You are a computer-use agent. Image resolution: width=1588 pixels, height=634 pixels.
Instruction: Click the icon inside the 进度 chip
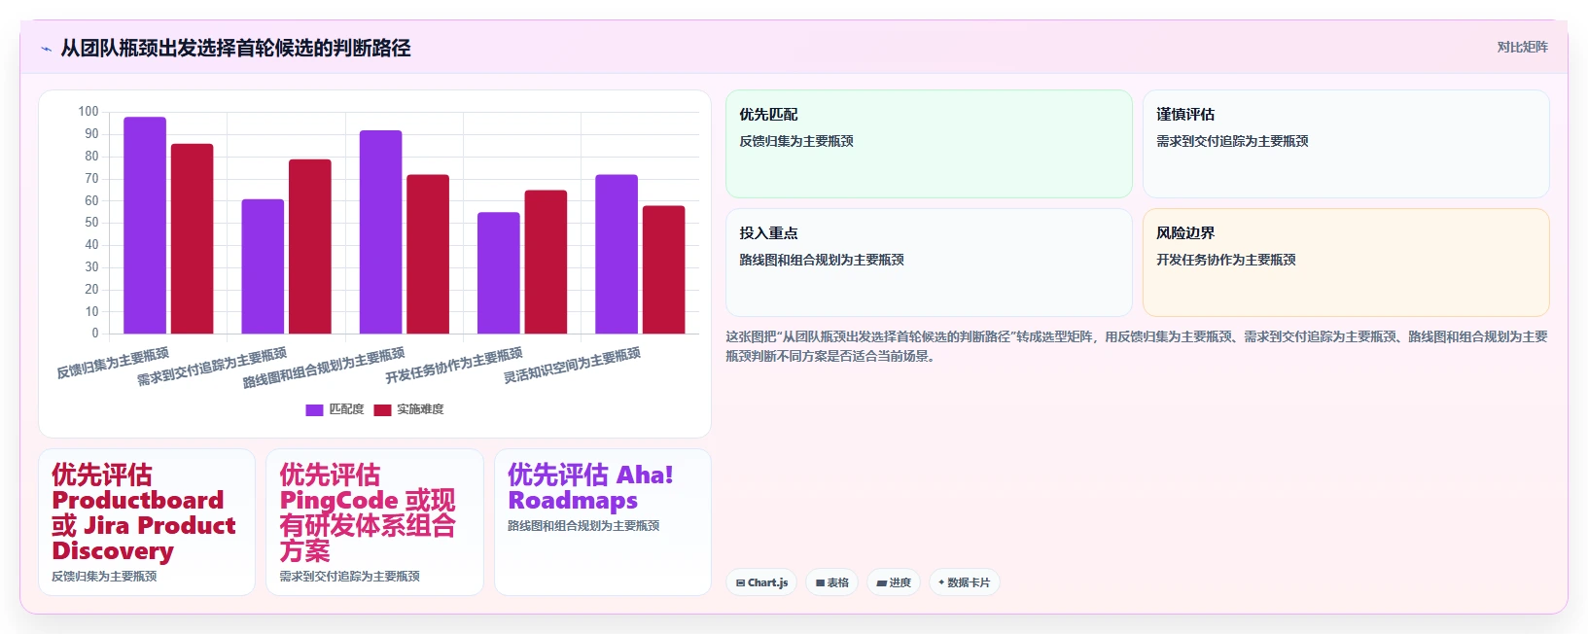click(881, 583)
